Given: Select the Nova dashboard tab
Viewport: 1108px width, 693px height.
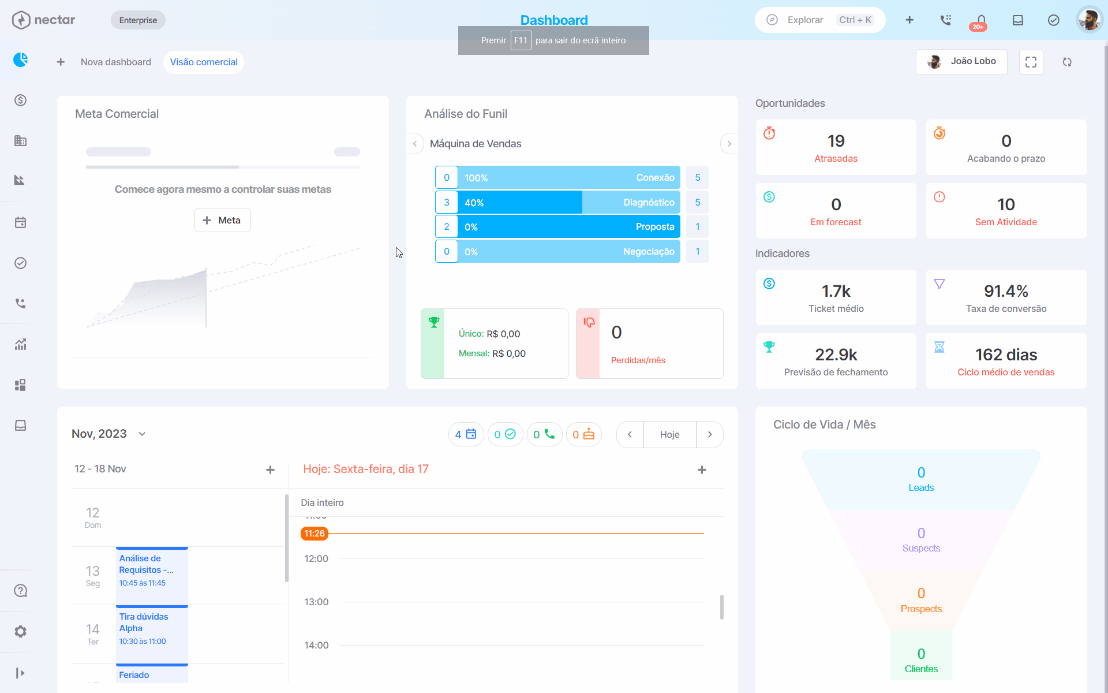Looking at the screenshot, I should point(116,62).
